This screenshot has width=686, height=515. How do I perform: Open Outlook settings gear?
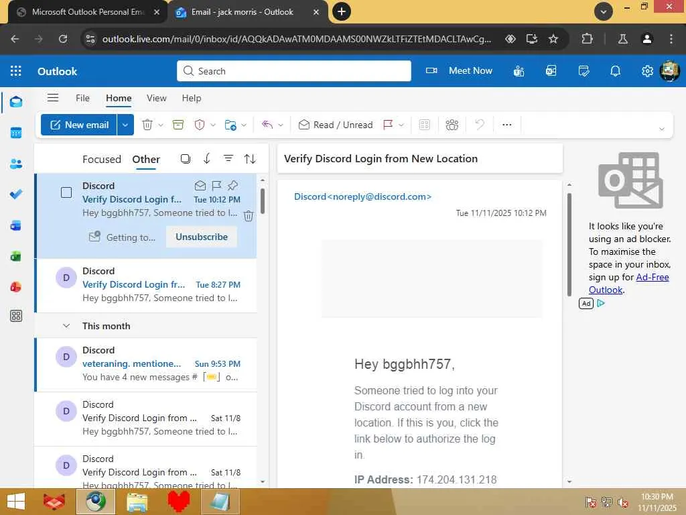click(648, 71)
